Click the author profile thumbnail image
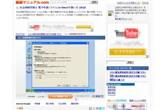Viewport: 166px width, 110px height. [111, 13]
